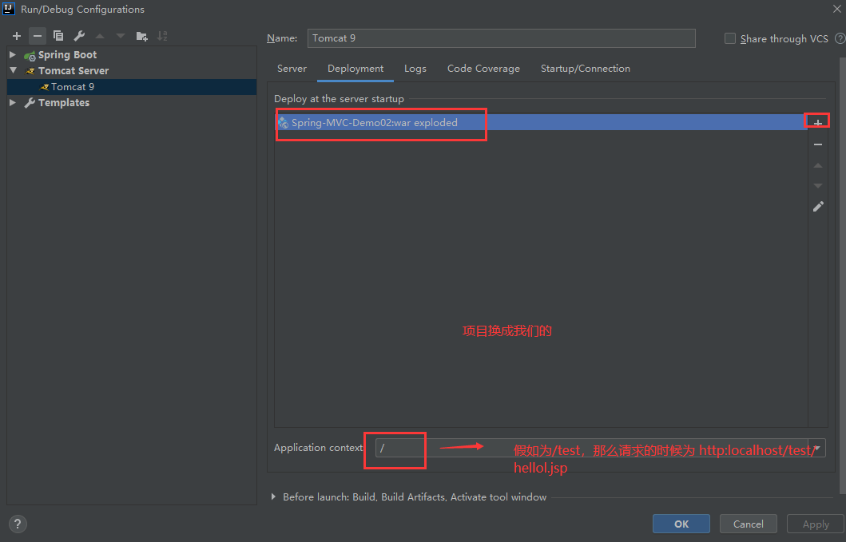Open the Logs tab
Image resolution: width=846 pixels, height=542 pixels.
415,69
